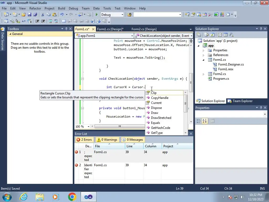
Task: Open the 100 % zoom dropdown
Action: pyautogui.click(x=89, y=127)
